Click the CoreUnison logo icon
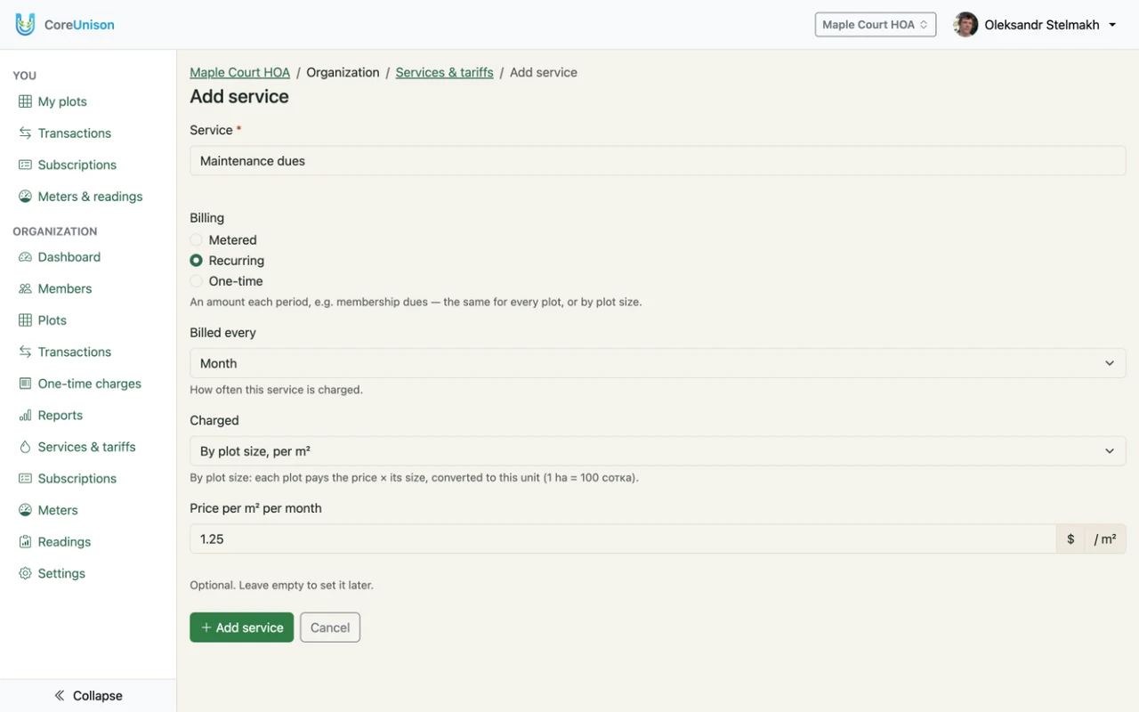The image size is (1139, 712). pyautogui.click(x=25, y=25)
